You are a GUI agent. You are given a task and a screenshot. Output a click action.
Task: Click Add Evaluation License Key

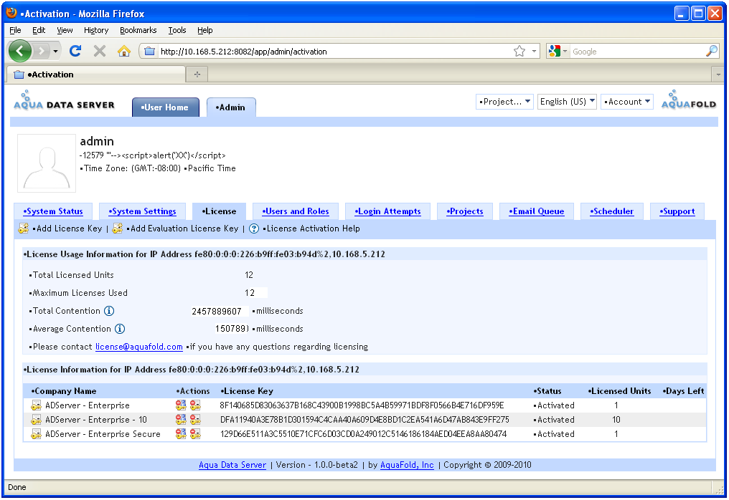tap(182, 229)
